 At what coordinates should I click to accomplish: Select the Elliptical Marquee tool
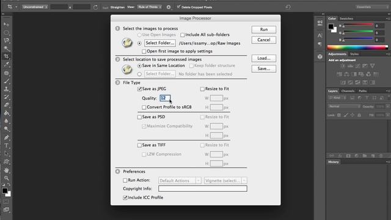(7, 32)
